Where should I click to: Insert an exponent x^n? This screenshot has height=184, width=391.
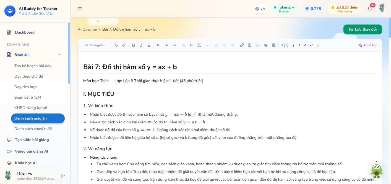click(311, 45)
